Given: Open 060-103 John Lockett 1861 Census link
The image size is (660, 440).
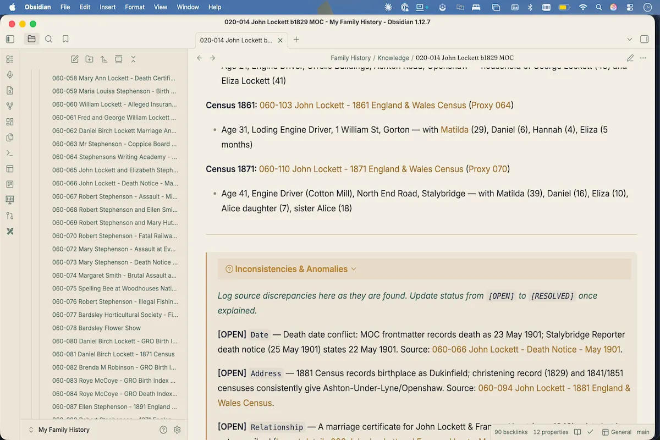Looking at the screenshot, I should coord(363,105).
